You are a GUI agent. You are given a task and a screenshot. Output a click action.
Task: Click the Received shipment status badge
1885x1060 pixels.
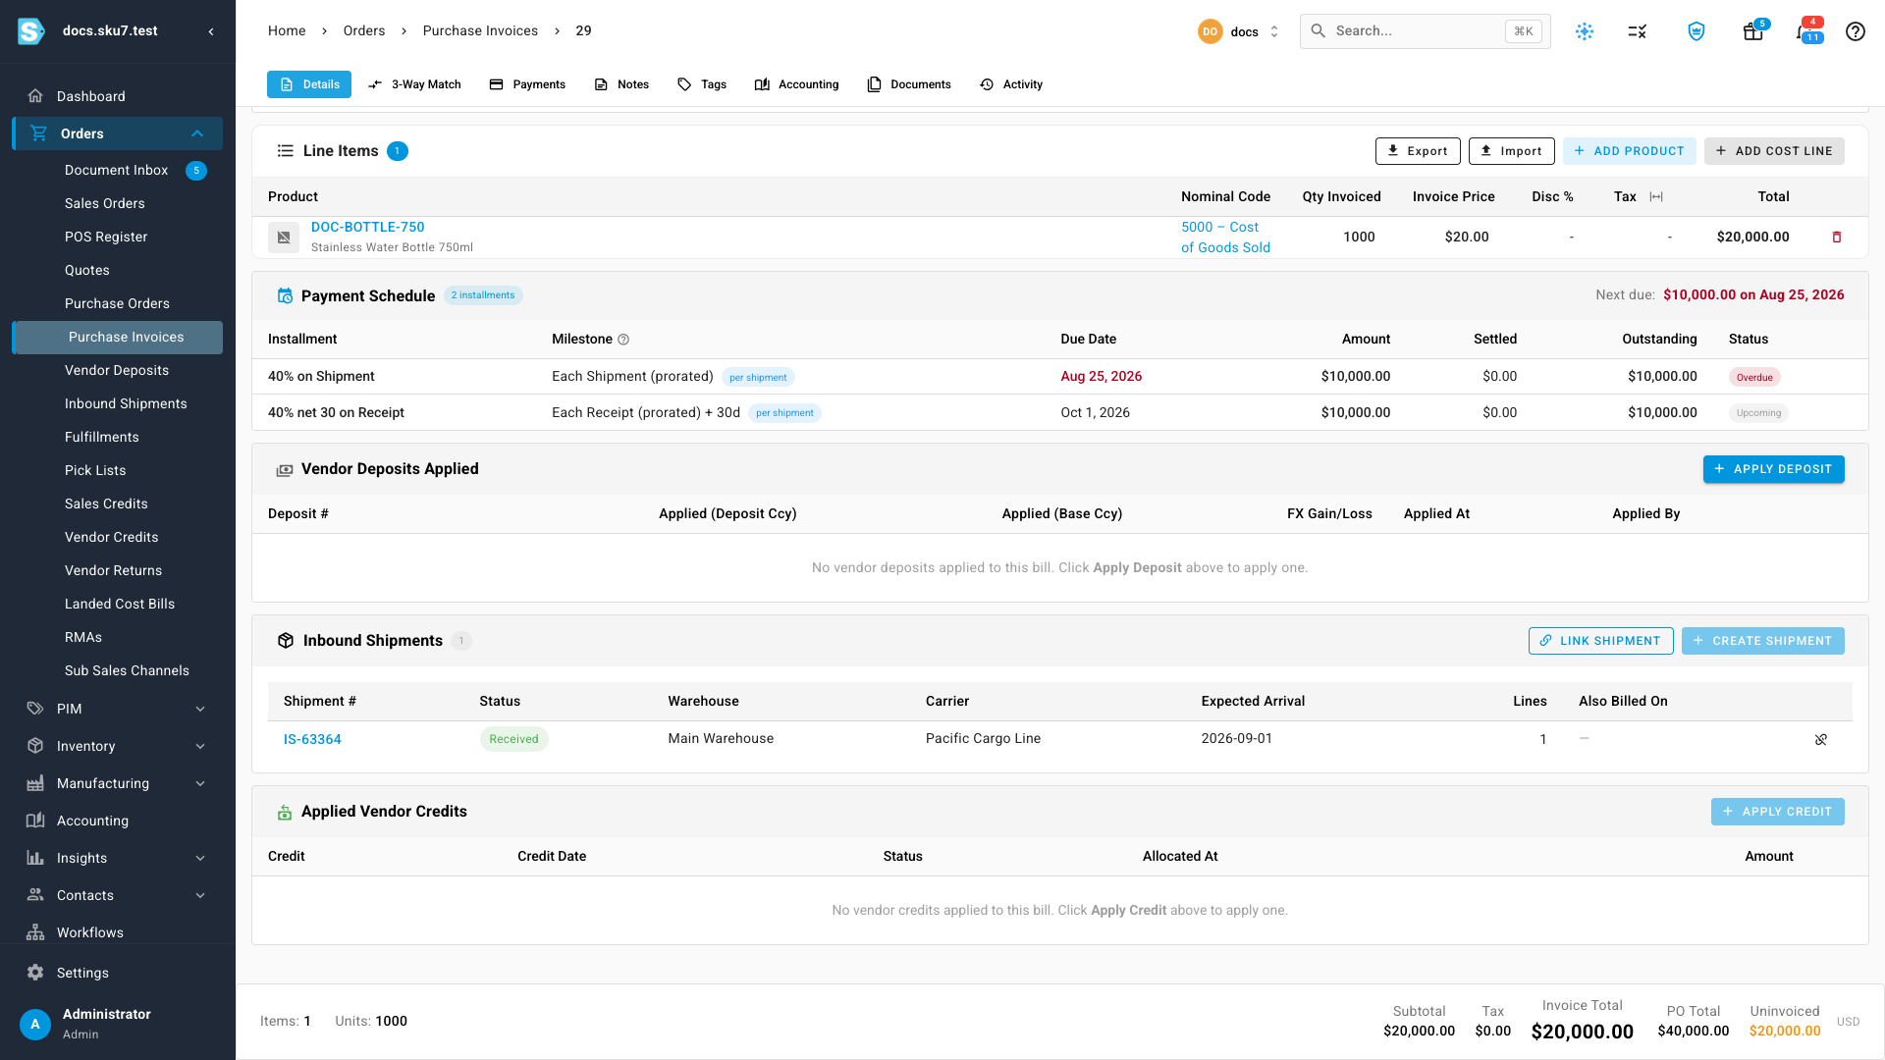click(x=513, y=739)
